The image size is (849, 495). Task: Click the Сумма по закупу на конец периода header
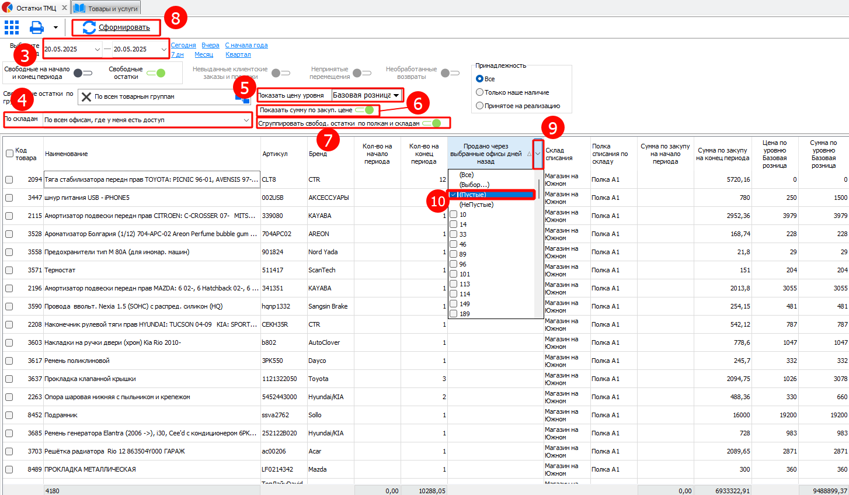click(x=723, y=154)
